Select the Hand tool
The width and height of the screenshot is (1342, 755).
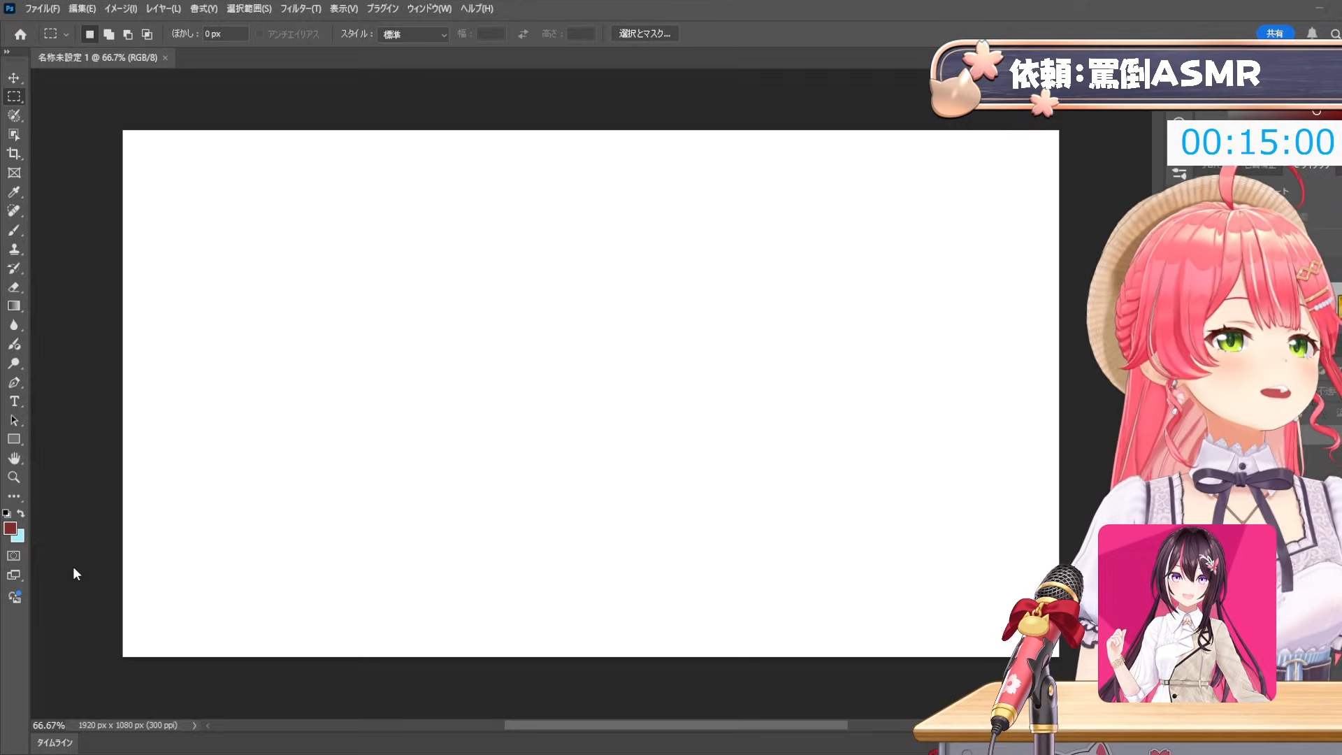coord(14,459)
